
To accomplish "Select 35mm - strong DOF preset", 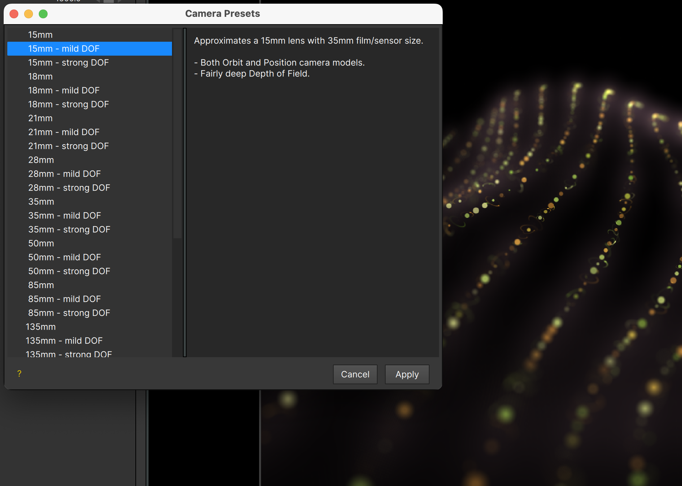I will click(x=90, y=229).
